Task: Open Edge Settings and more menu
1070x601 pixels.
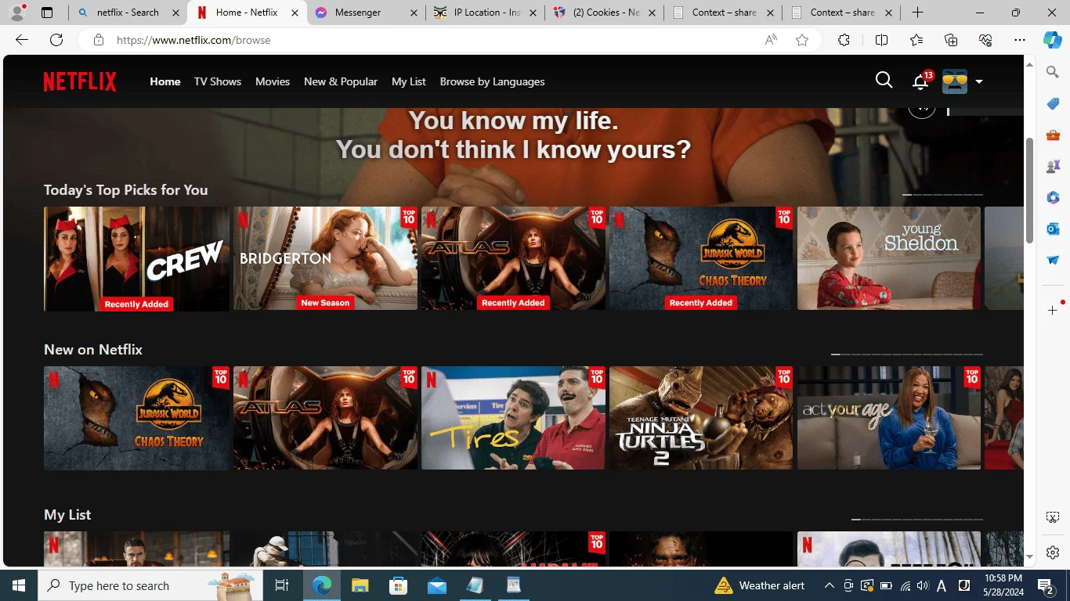Action: (1019, 40)
